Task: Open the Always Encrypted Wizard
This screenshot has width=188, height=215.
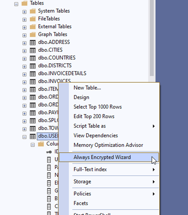Action: [x=102, y=157]
